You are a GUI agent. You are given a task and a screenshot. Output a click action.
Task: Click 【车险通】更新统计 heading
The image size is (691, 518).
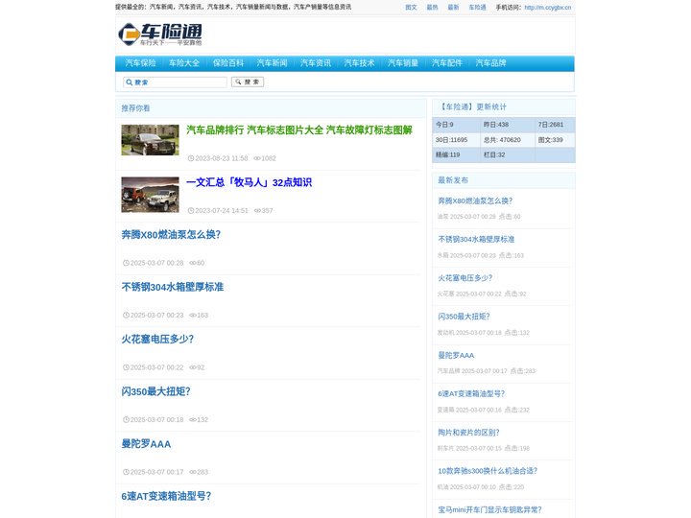point(472,107)
